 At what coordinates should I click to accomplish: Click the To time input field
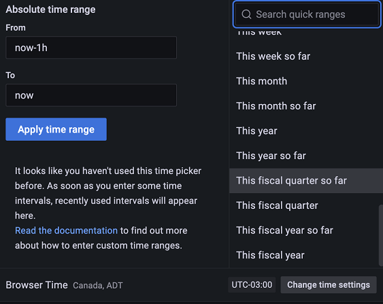coord(91,95)
